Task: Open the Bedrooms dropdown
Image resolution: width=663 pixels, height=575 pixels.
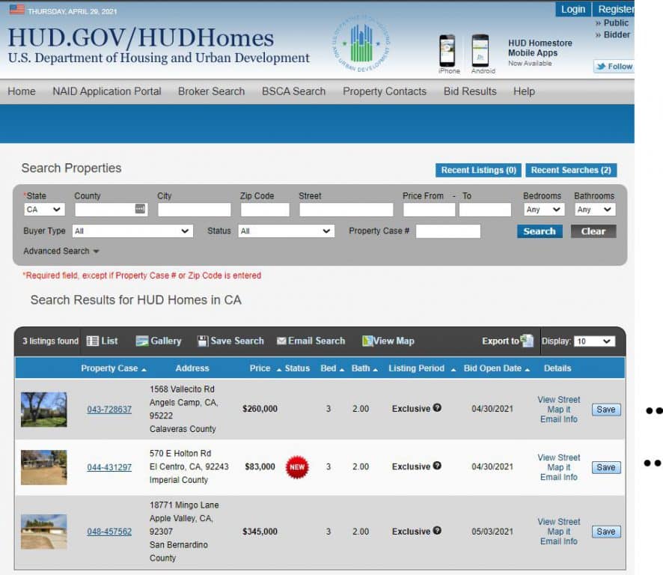Action: point(543,210)
